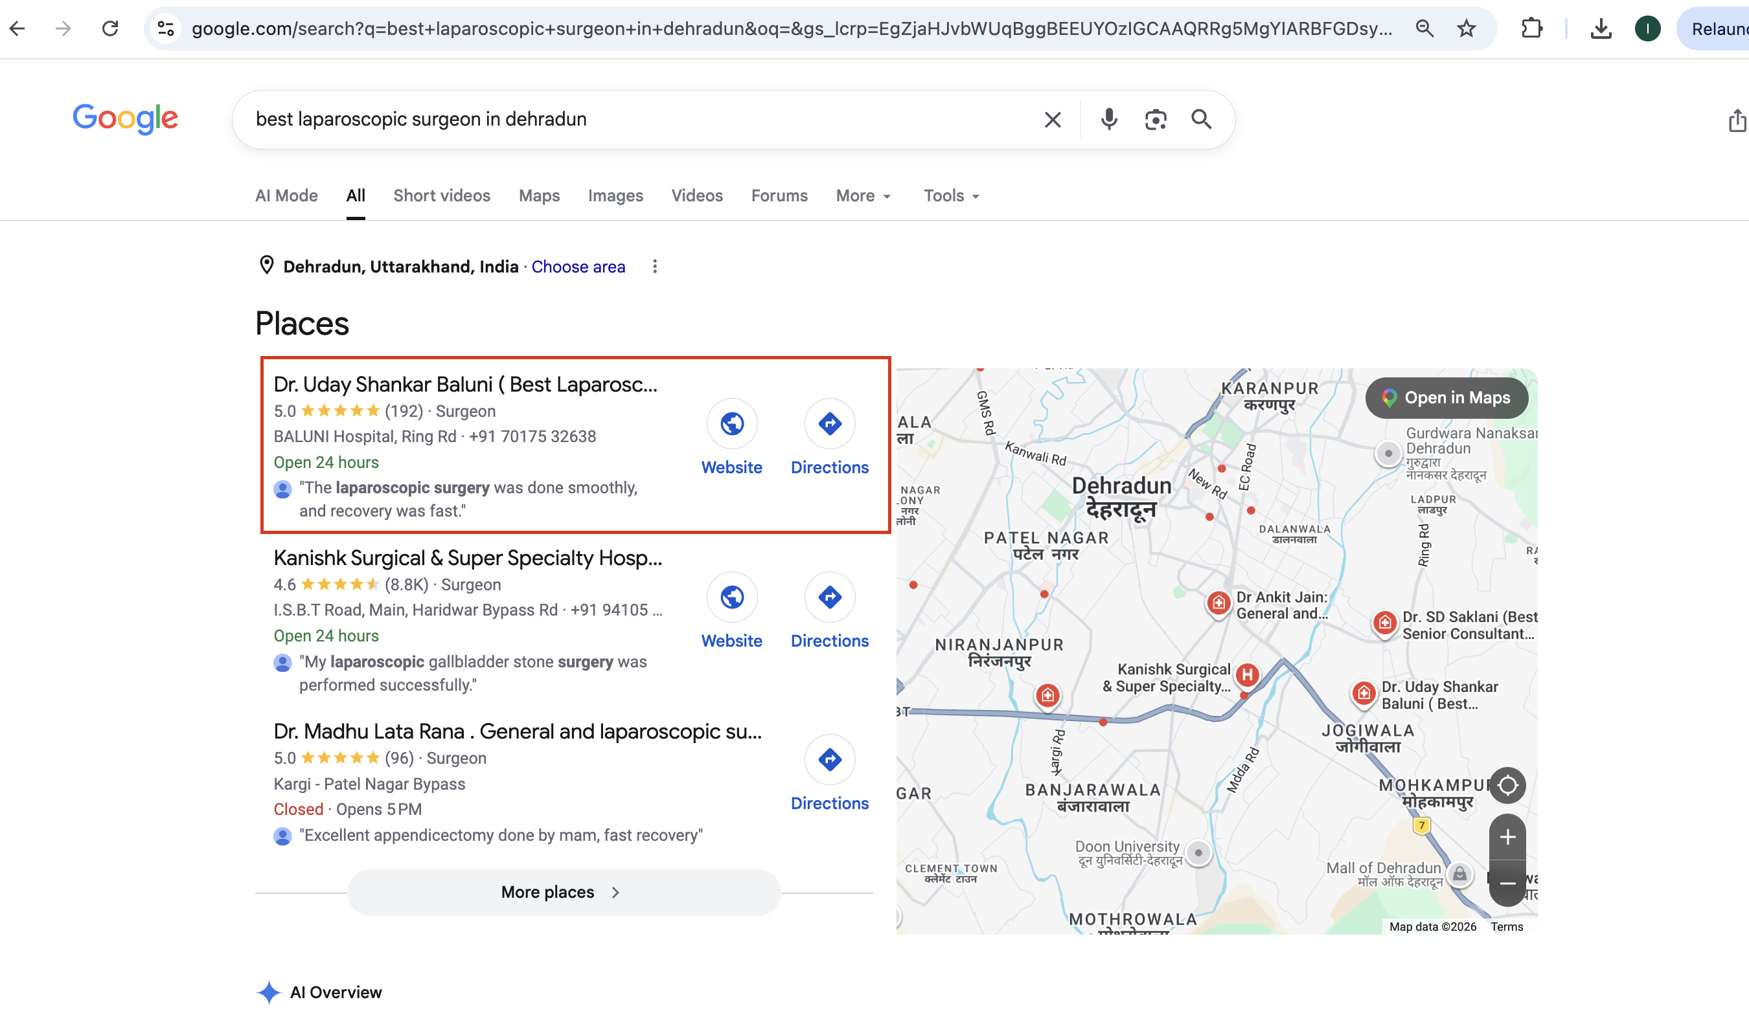This screenshot has width=1749, height=1024.
Task: Open Kanishk Surgical & Super Specialty listing
Action: tap(467, 557)
